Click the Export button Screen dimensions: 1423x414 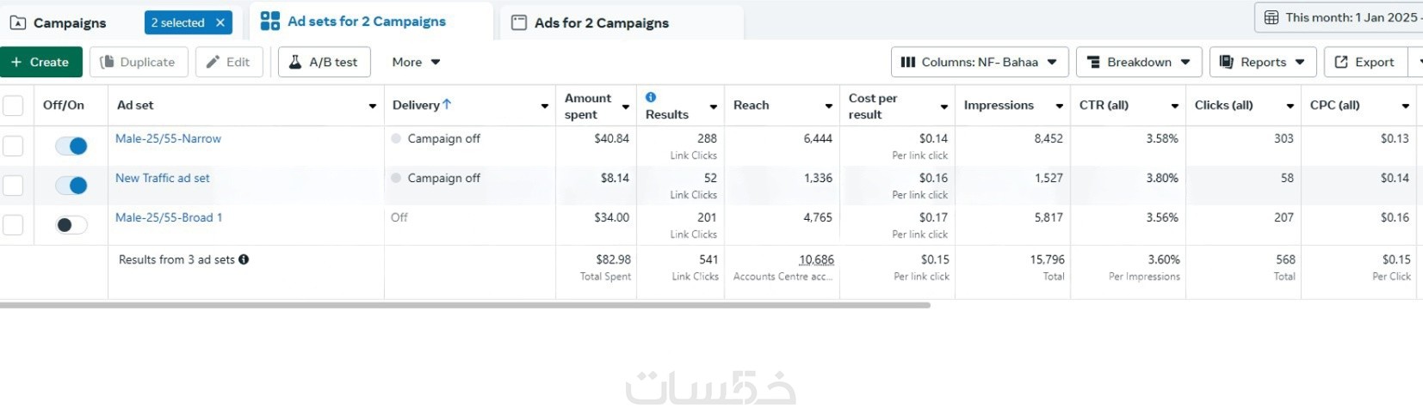1364,62
